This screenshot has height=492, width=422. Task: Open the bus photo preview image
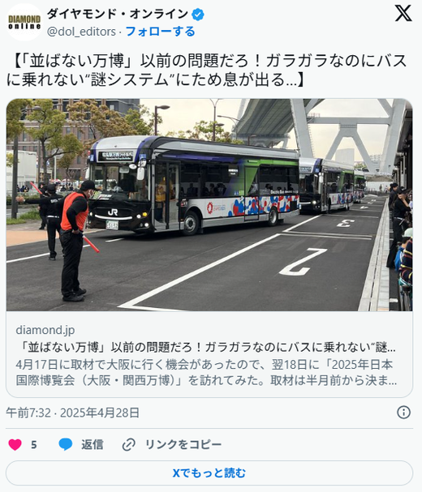(x=209, y=205)
